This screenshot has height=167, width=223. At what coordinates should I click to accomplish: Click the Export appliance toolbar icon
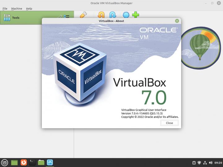click(x=113, y=15)
